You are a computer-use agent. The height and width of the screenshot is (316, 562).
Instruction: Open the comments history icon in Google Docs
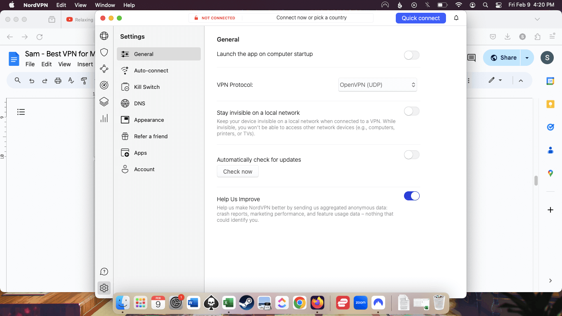pyautogui.click(x=471, y=58)
